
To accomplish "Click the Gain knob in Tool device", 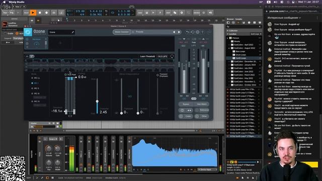I will click(57, 148).
